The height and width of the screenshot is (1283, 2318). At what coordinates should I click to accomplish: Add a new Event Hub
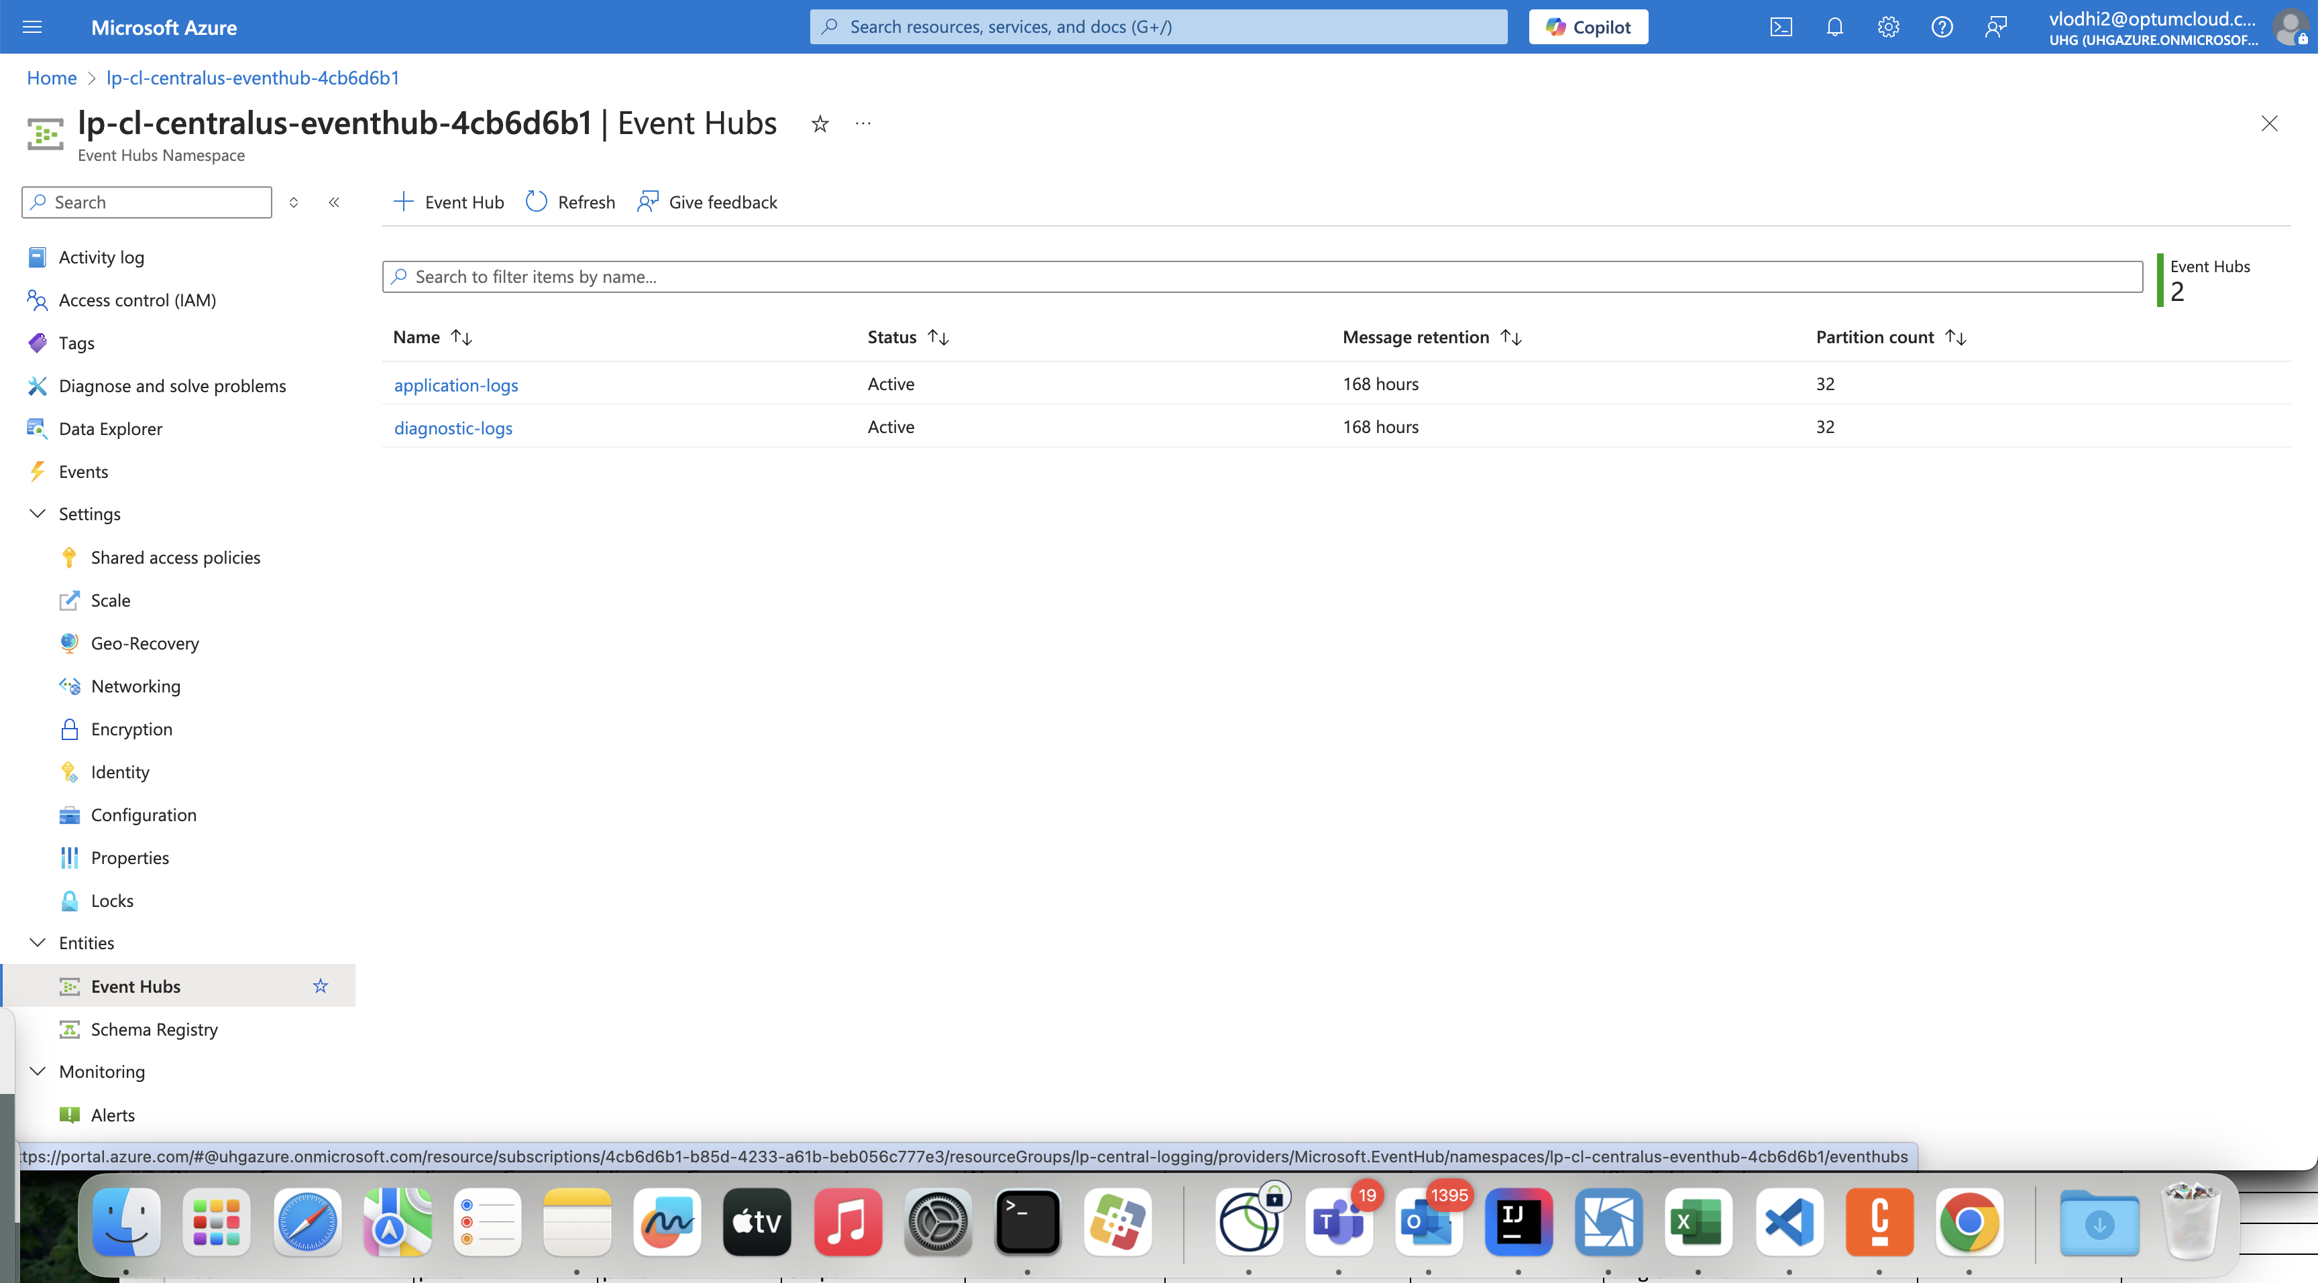[x=448, y=202]
